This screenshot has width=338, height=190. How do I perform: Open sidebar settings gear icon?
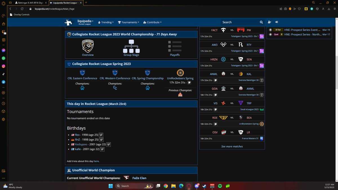(3, 119)
